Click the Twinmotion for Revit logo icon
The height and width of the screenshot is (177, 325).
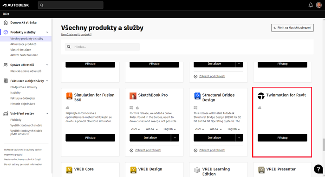261,96
